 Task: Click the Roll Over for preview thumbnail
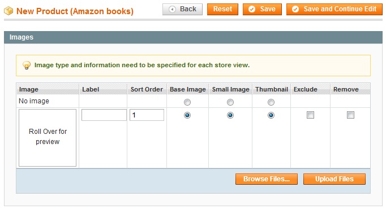[x=48, y=138]
